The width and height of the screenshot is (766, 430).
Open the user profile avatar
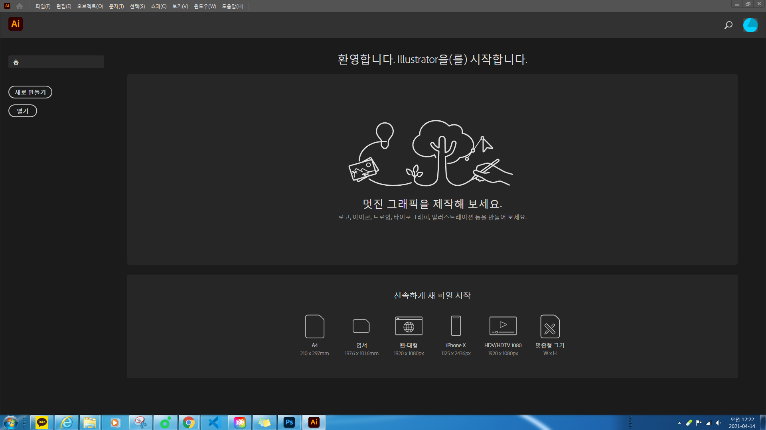pyautogui.click(x=750, y=25)
